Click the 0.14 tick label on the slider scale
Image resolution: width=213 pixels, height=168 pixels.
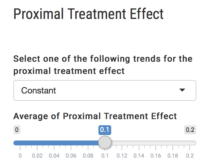tap(139, 156)
